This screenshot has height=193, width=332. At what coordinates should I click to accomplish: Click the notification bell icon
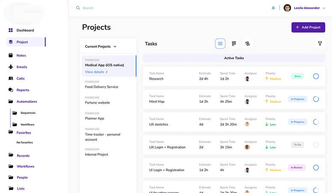pos(273,8)
